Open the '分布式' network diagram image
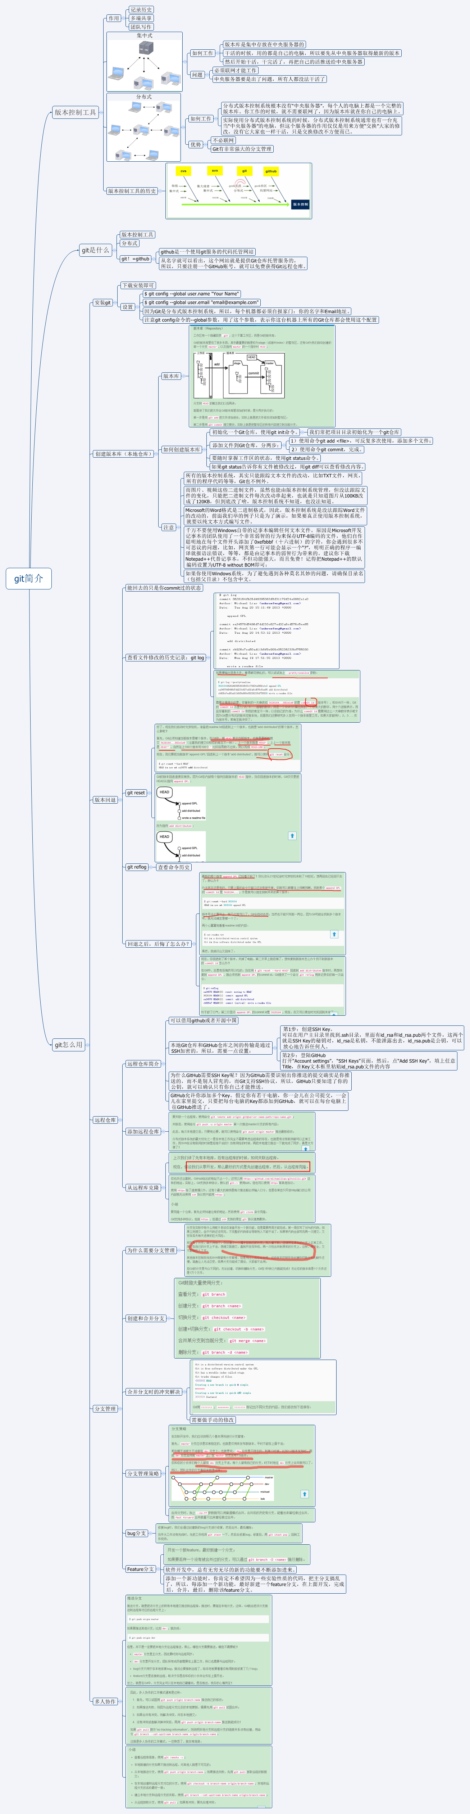The width and height of the screenshot is (470, 1814). pyautogui.click(x=144, y=127)
